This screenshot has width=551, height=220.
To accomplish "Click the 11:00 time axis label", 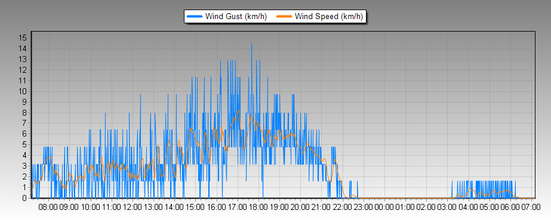I will click(111, 207).
